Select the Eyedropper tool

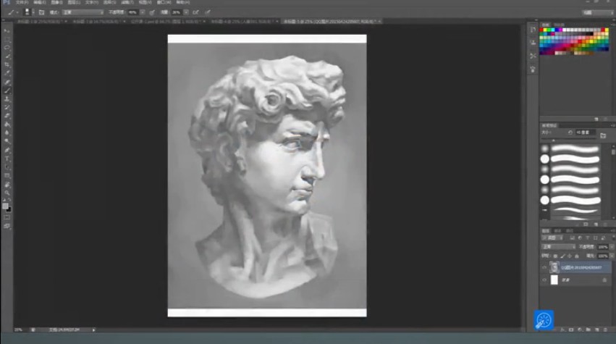pos(7,73)
